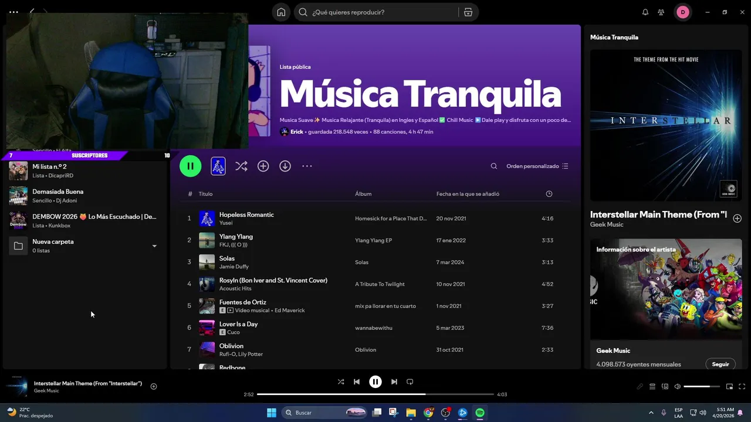This screenshot has height=422, width=751.
Task: Open artist Yusei link
Action: [x=226, y=223]
